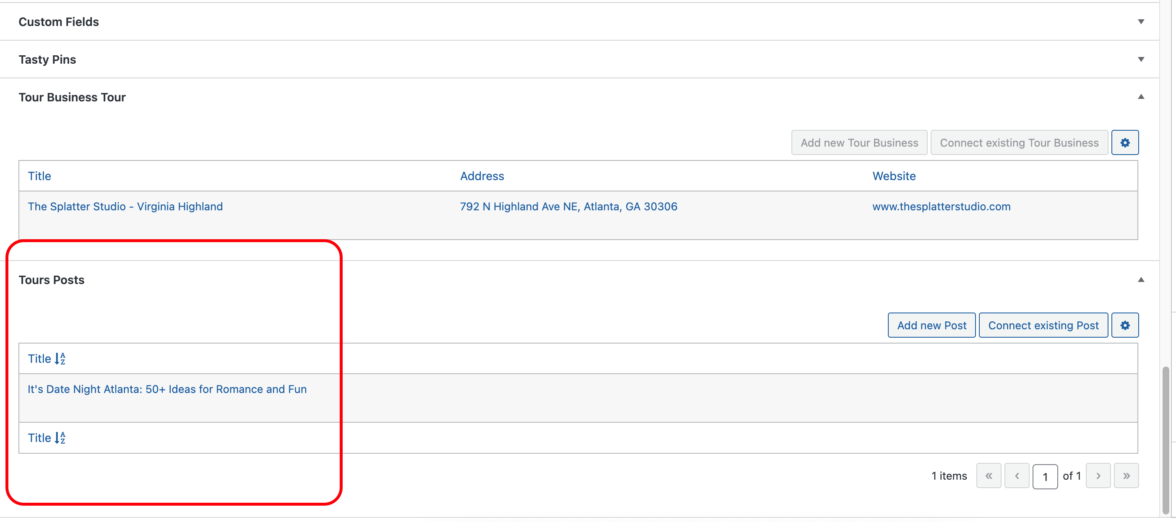Click Connect existing Tour Business button

[1019, 143]
